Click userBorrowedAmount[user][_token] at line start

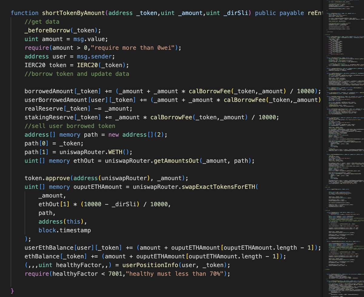[x=81, y=100]
